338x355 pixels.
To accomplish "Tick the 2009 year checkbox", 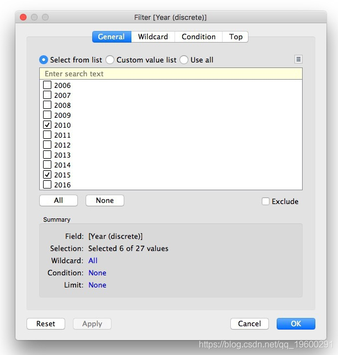I will (47, 115).
